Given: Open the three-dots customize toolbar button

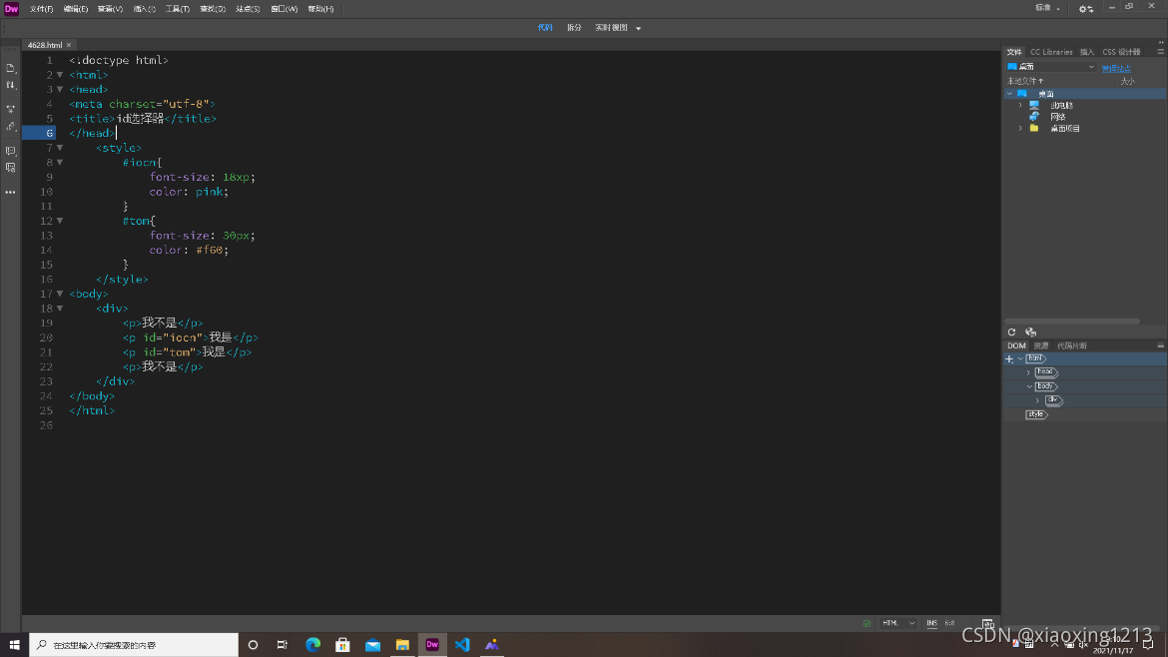Looking at the screenshot, I should [x=10, y=192].
